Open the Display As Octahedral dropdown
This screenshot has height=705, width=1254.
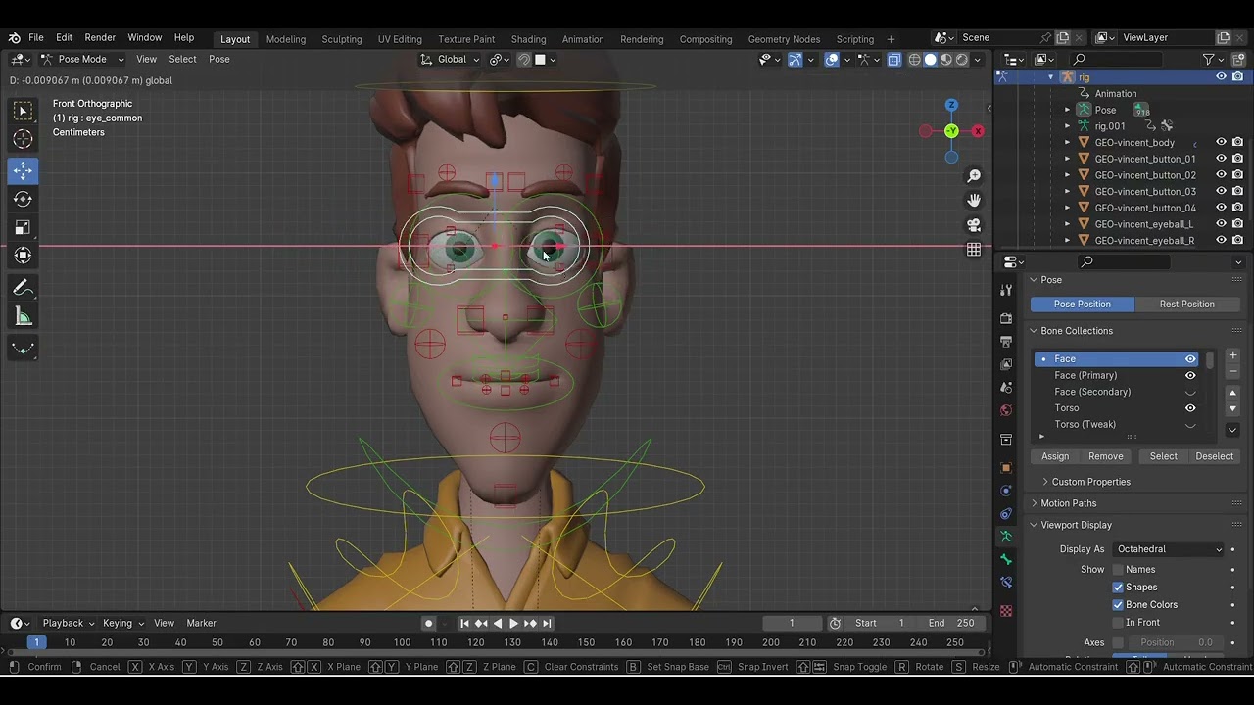(1169, 550)
